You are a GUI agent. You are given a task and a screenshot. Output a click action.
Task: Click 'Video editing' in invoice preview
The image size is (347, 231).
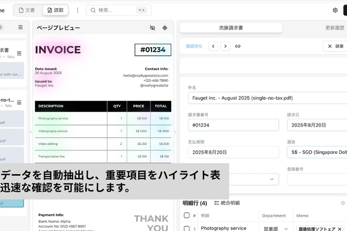pos(48,144)
